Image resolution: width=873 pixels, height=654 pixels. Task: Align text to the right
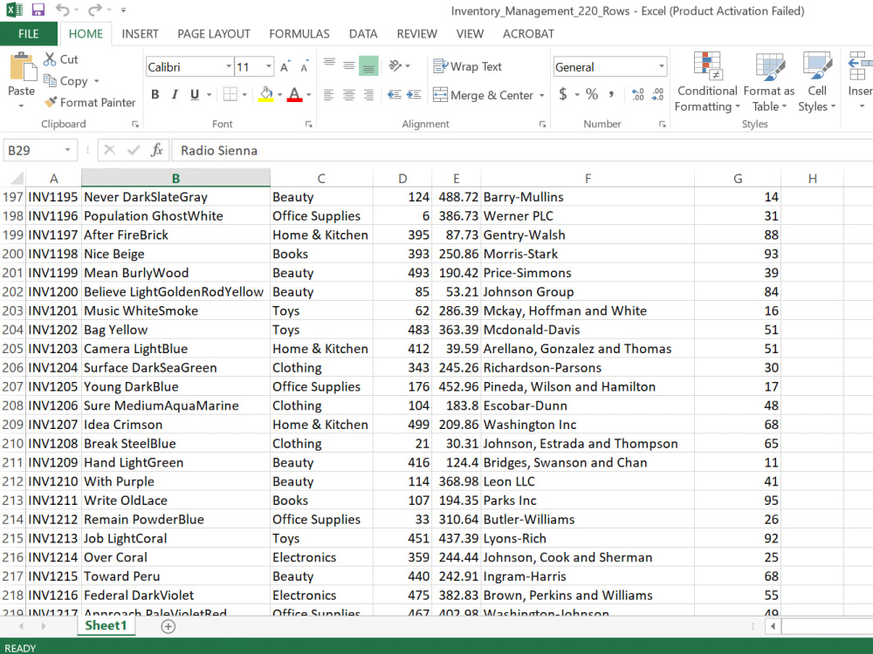click(x=368, y=94)
